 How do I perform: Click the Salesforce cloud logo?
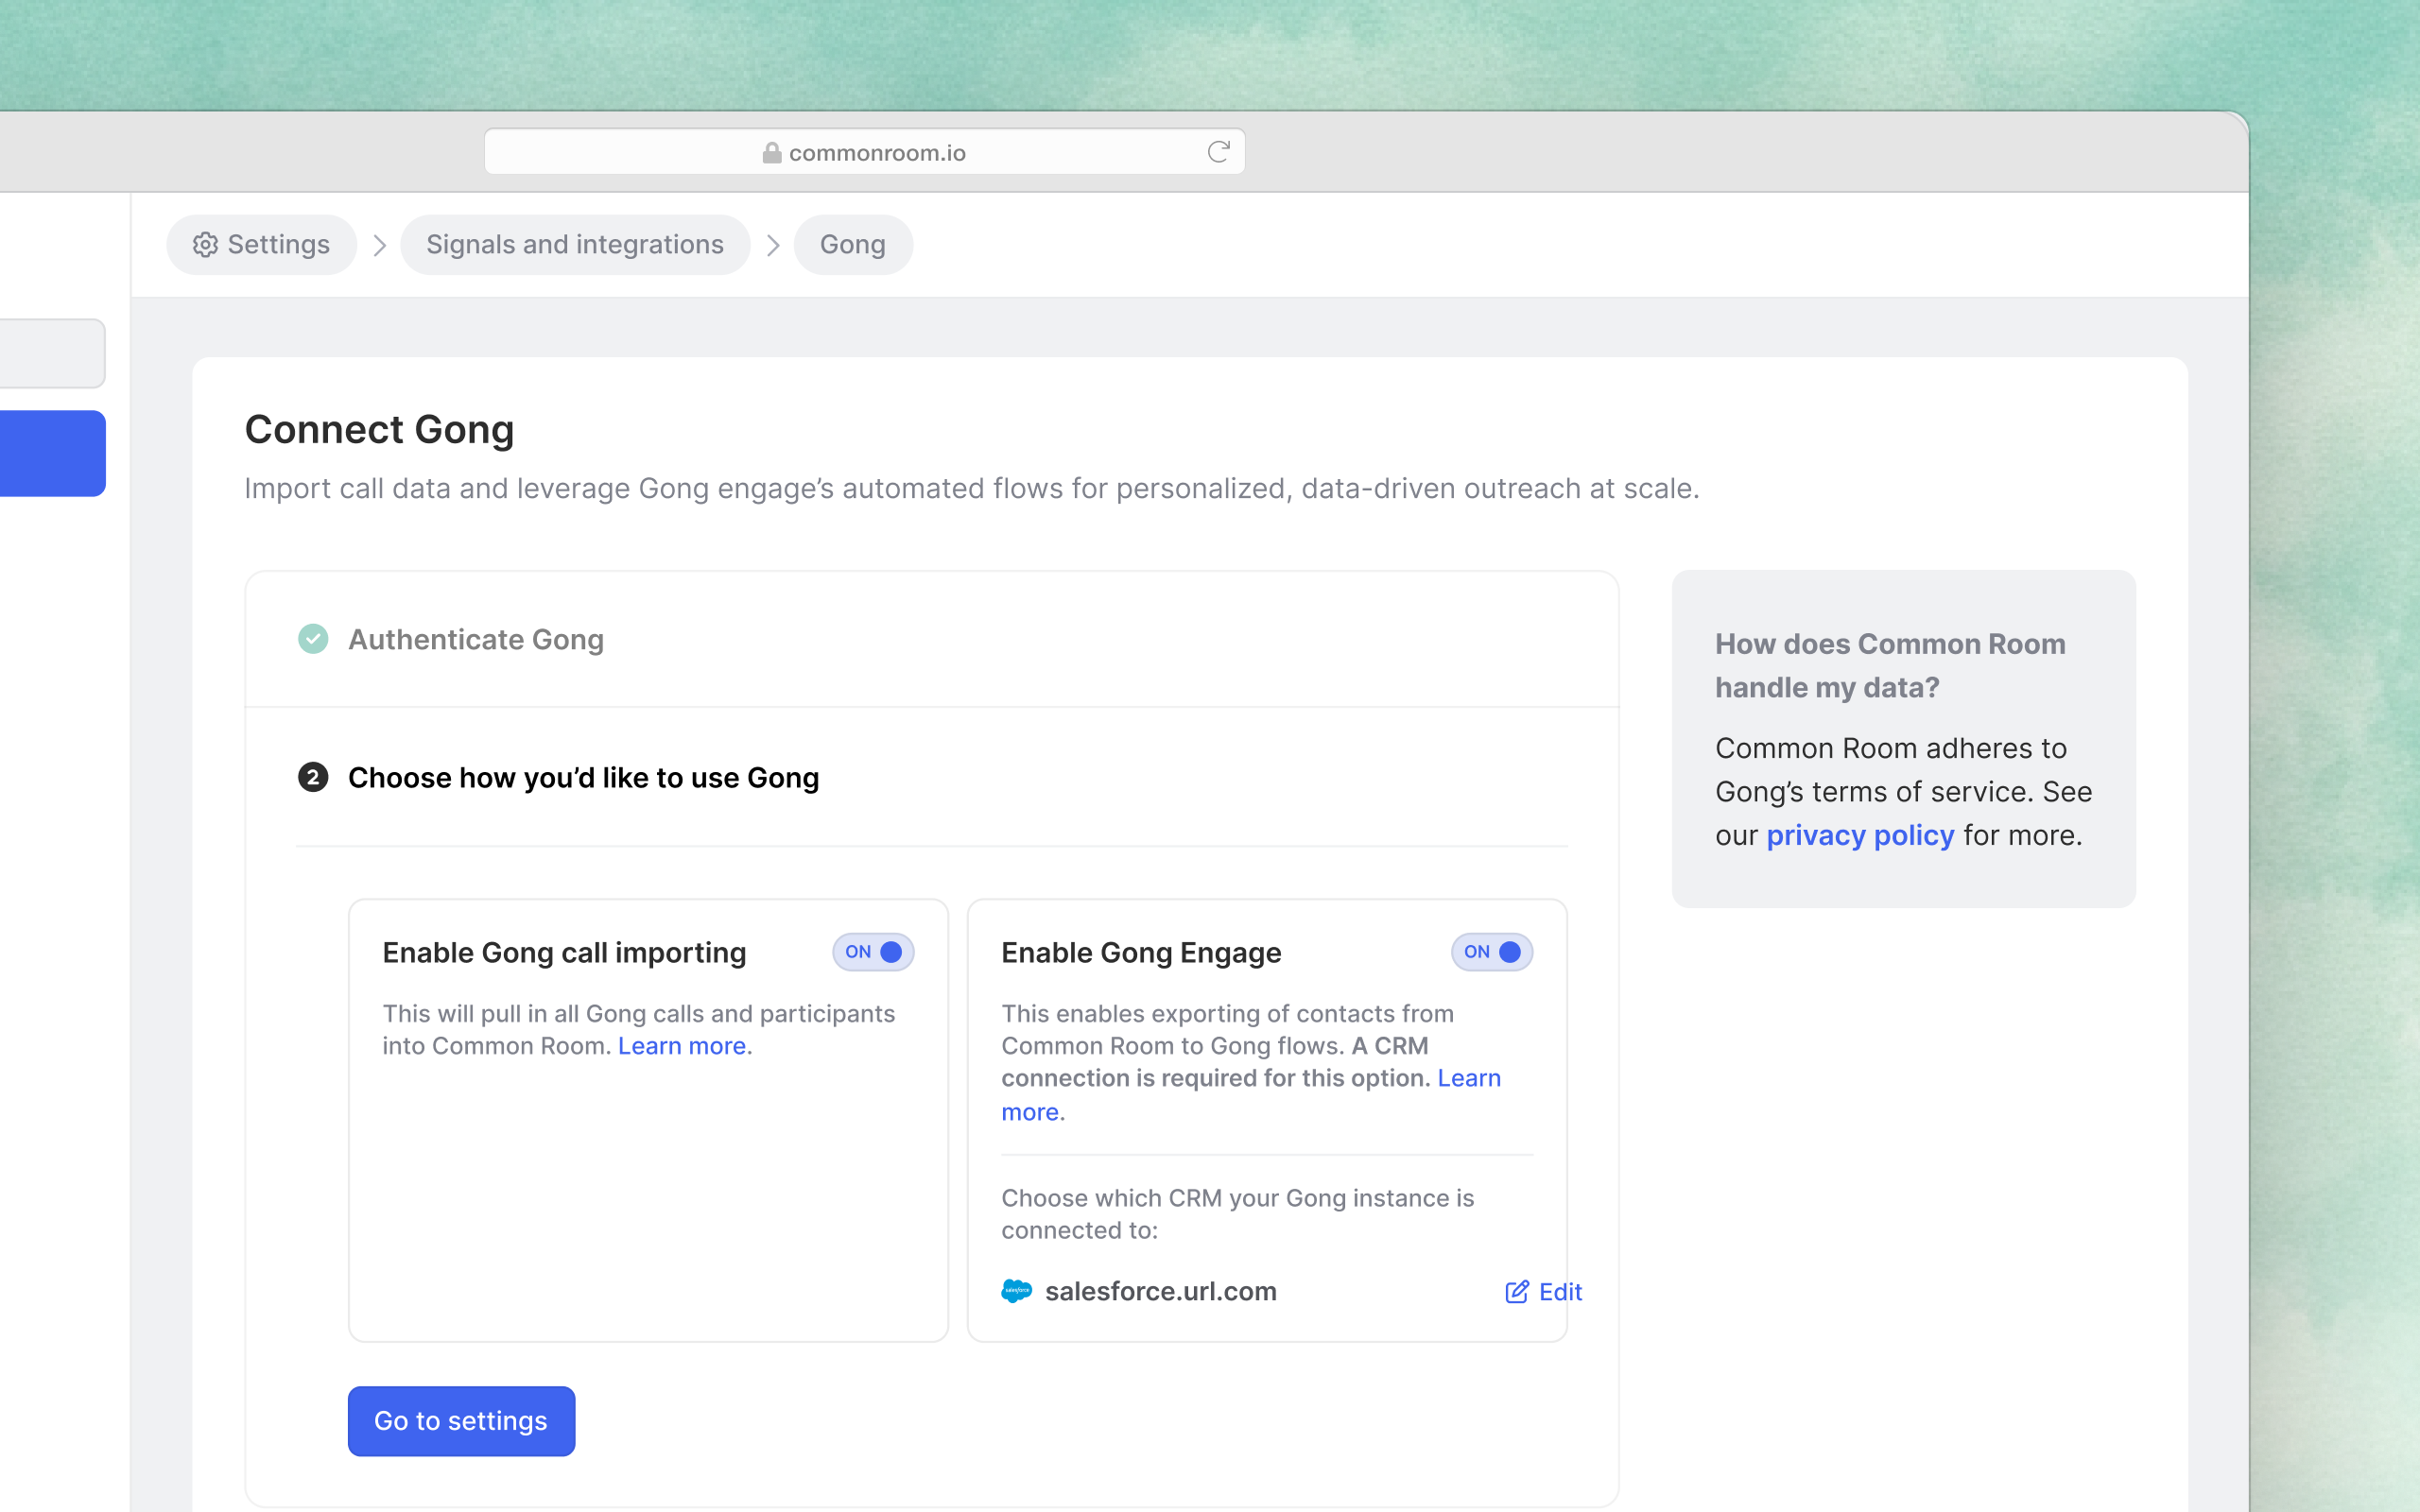[x=1016, y=1291]
